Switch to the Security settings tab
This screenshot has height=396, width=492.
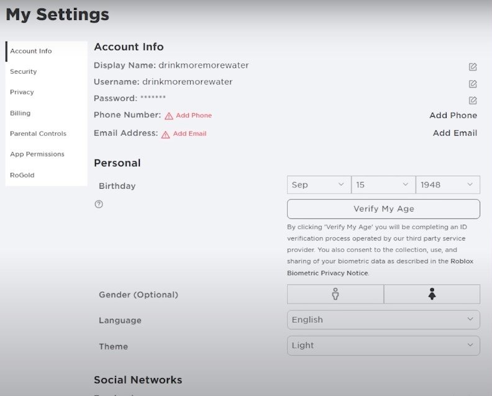point(47,71)
